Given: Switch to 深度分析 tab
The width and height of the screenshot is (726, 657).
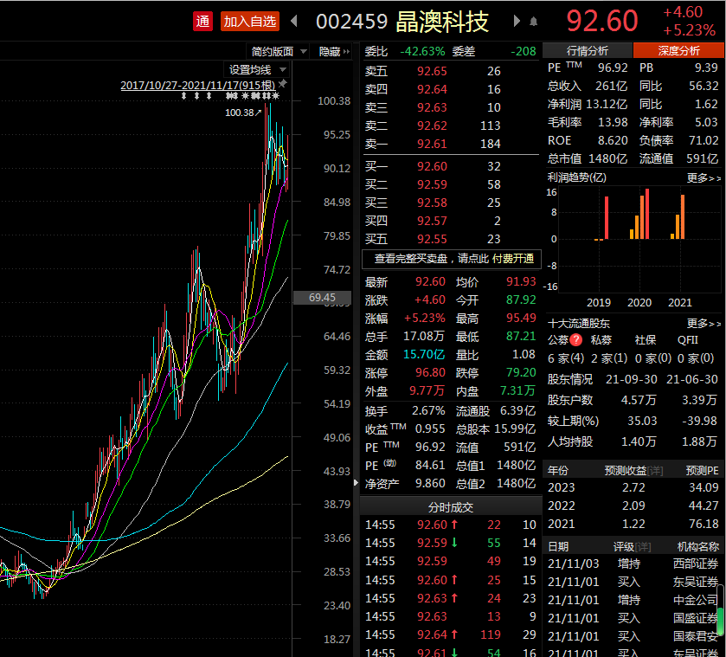Looking at the screenshot, I should [x=679, y=51].
